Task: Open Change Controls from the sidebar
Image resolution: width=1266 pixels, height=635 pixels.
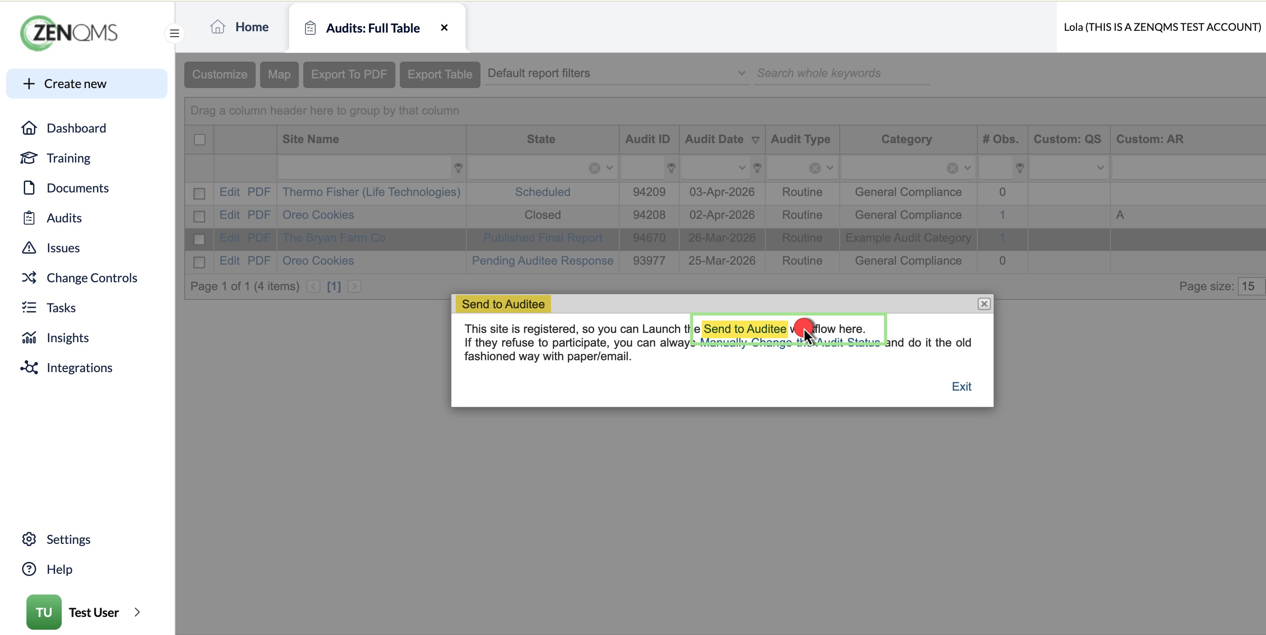Action: tap(80, 277)
